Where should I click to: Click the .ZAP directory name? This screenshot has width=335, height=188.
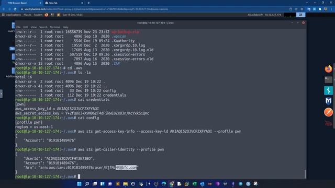pos(116,64)
